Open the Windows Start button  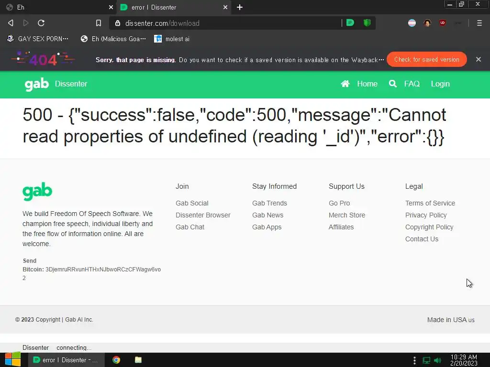[12, 359]
